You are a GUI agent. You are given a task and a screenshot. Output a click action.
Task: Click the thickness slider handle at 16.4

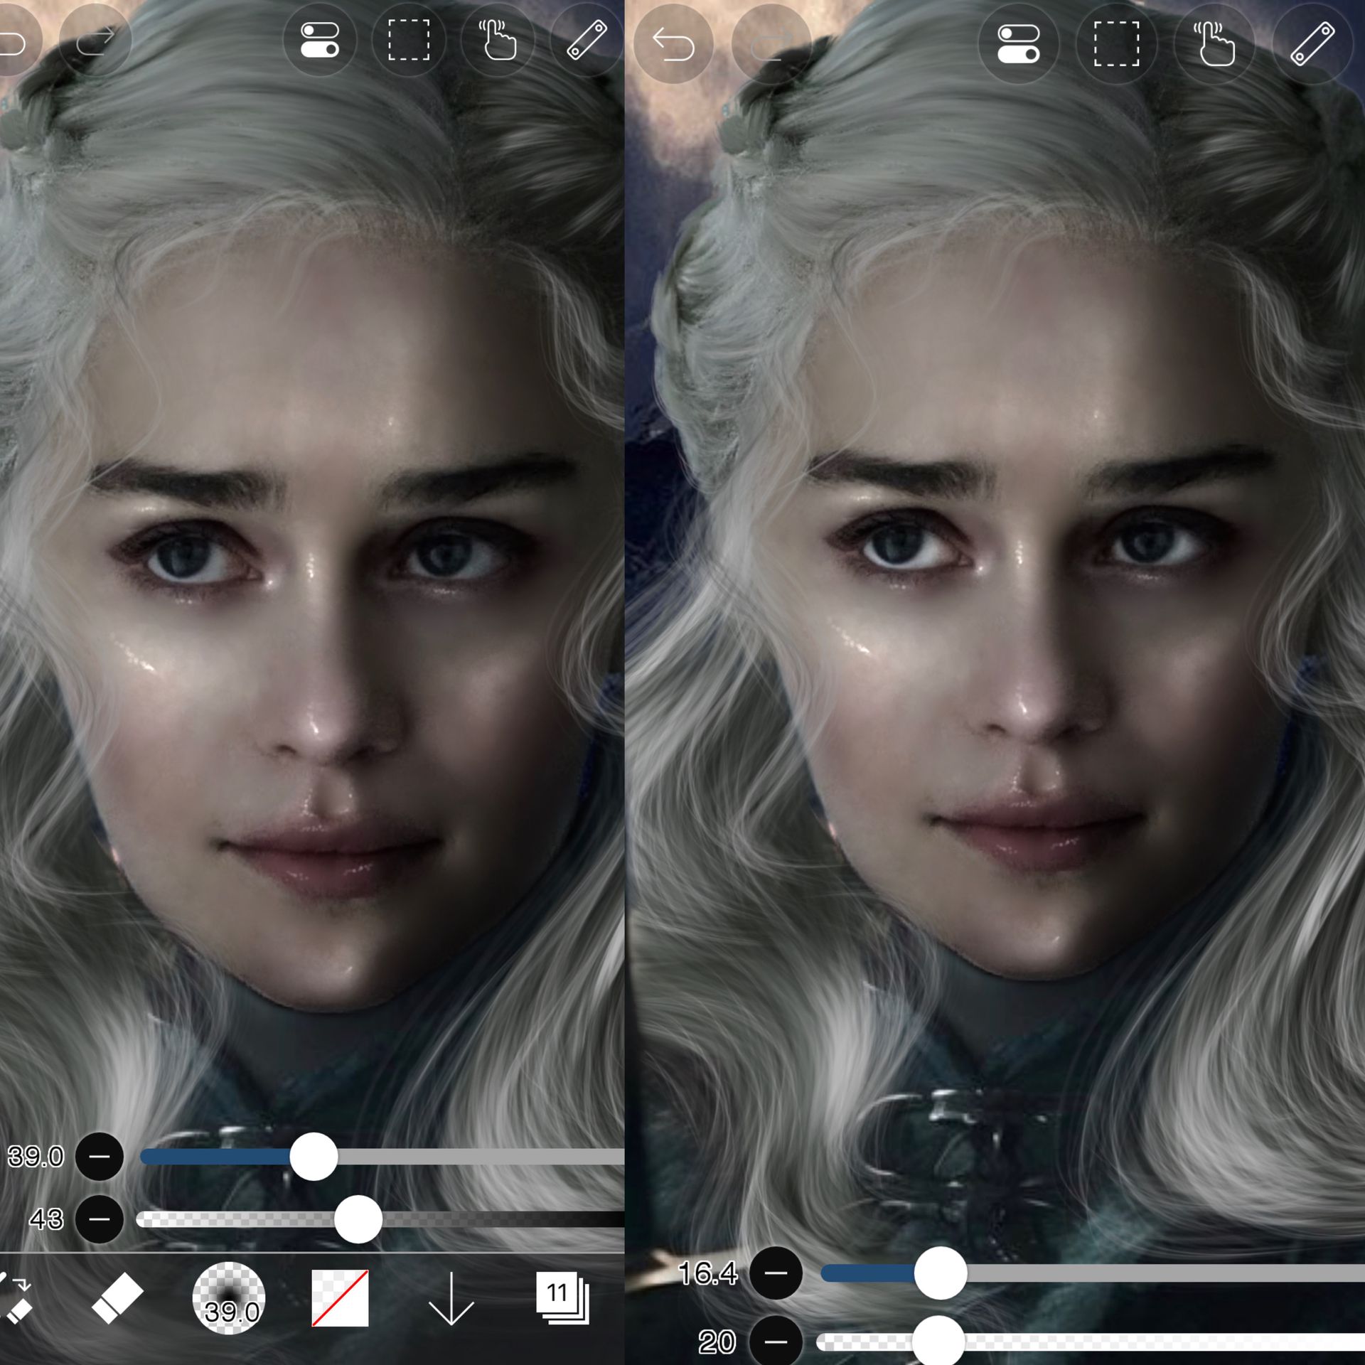[x=940, y=1273]
